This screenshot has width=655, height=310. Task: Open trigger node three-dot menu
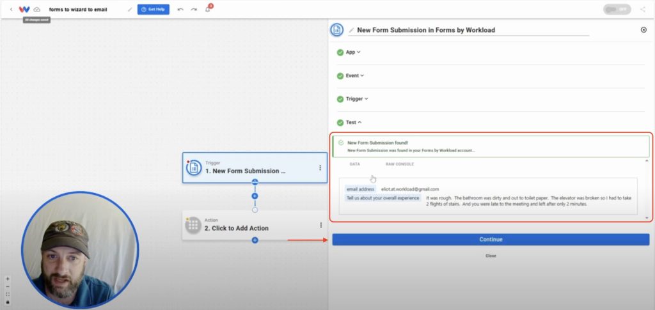[x=320, y=167]
